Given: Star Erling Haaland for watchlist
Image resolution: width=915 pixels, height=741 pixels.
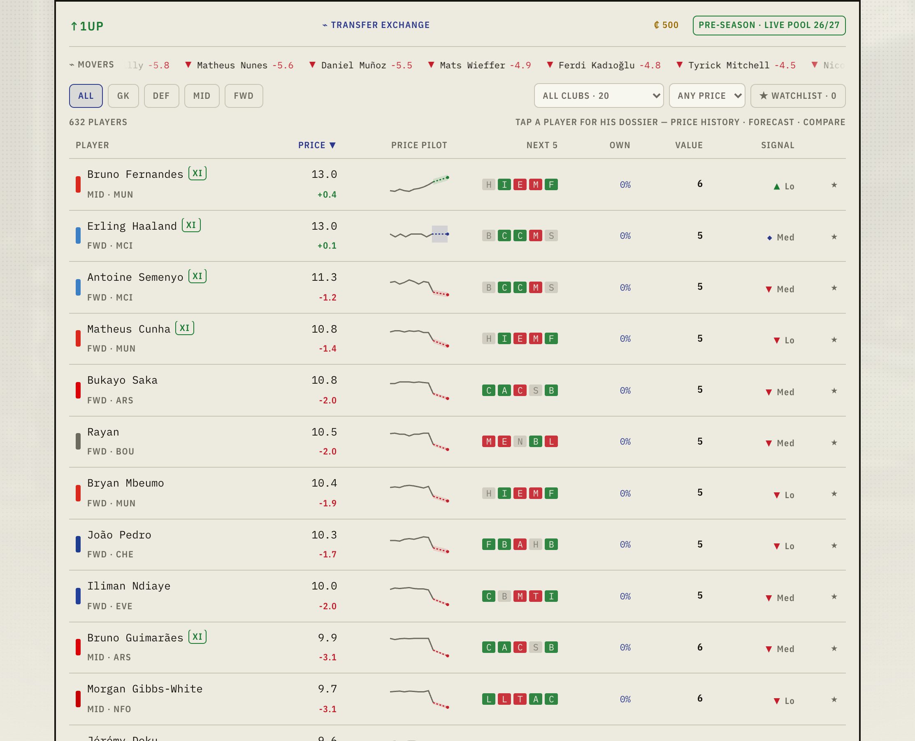Looking at the screenshot, I should (834, 236).
